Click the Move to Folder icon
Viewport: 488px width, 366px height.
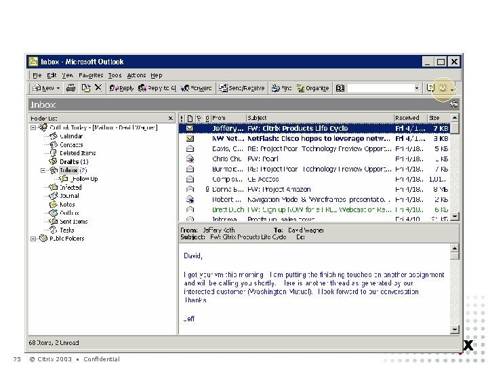[x=85, y=88]
